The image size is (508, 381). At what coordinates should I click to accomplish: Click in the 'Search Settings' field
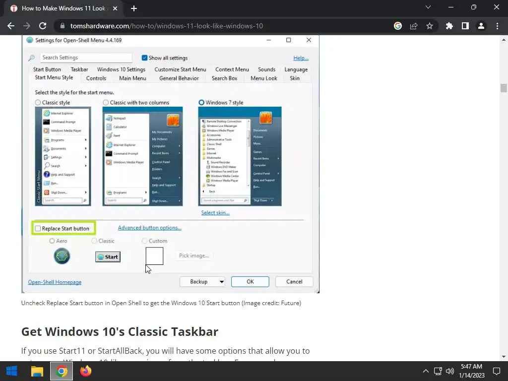coord(86,58)
